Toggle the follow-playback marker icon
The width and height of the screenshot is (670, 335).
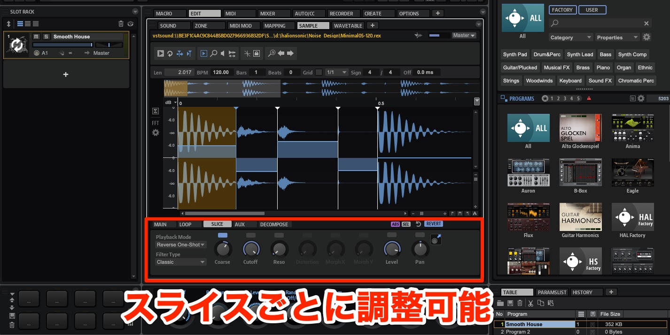pos(189,54)
